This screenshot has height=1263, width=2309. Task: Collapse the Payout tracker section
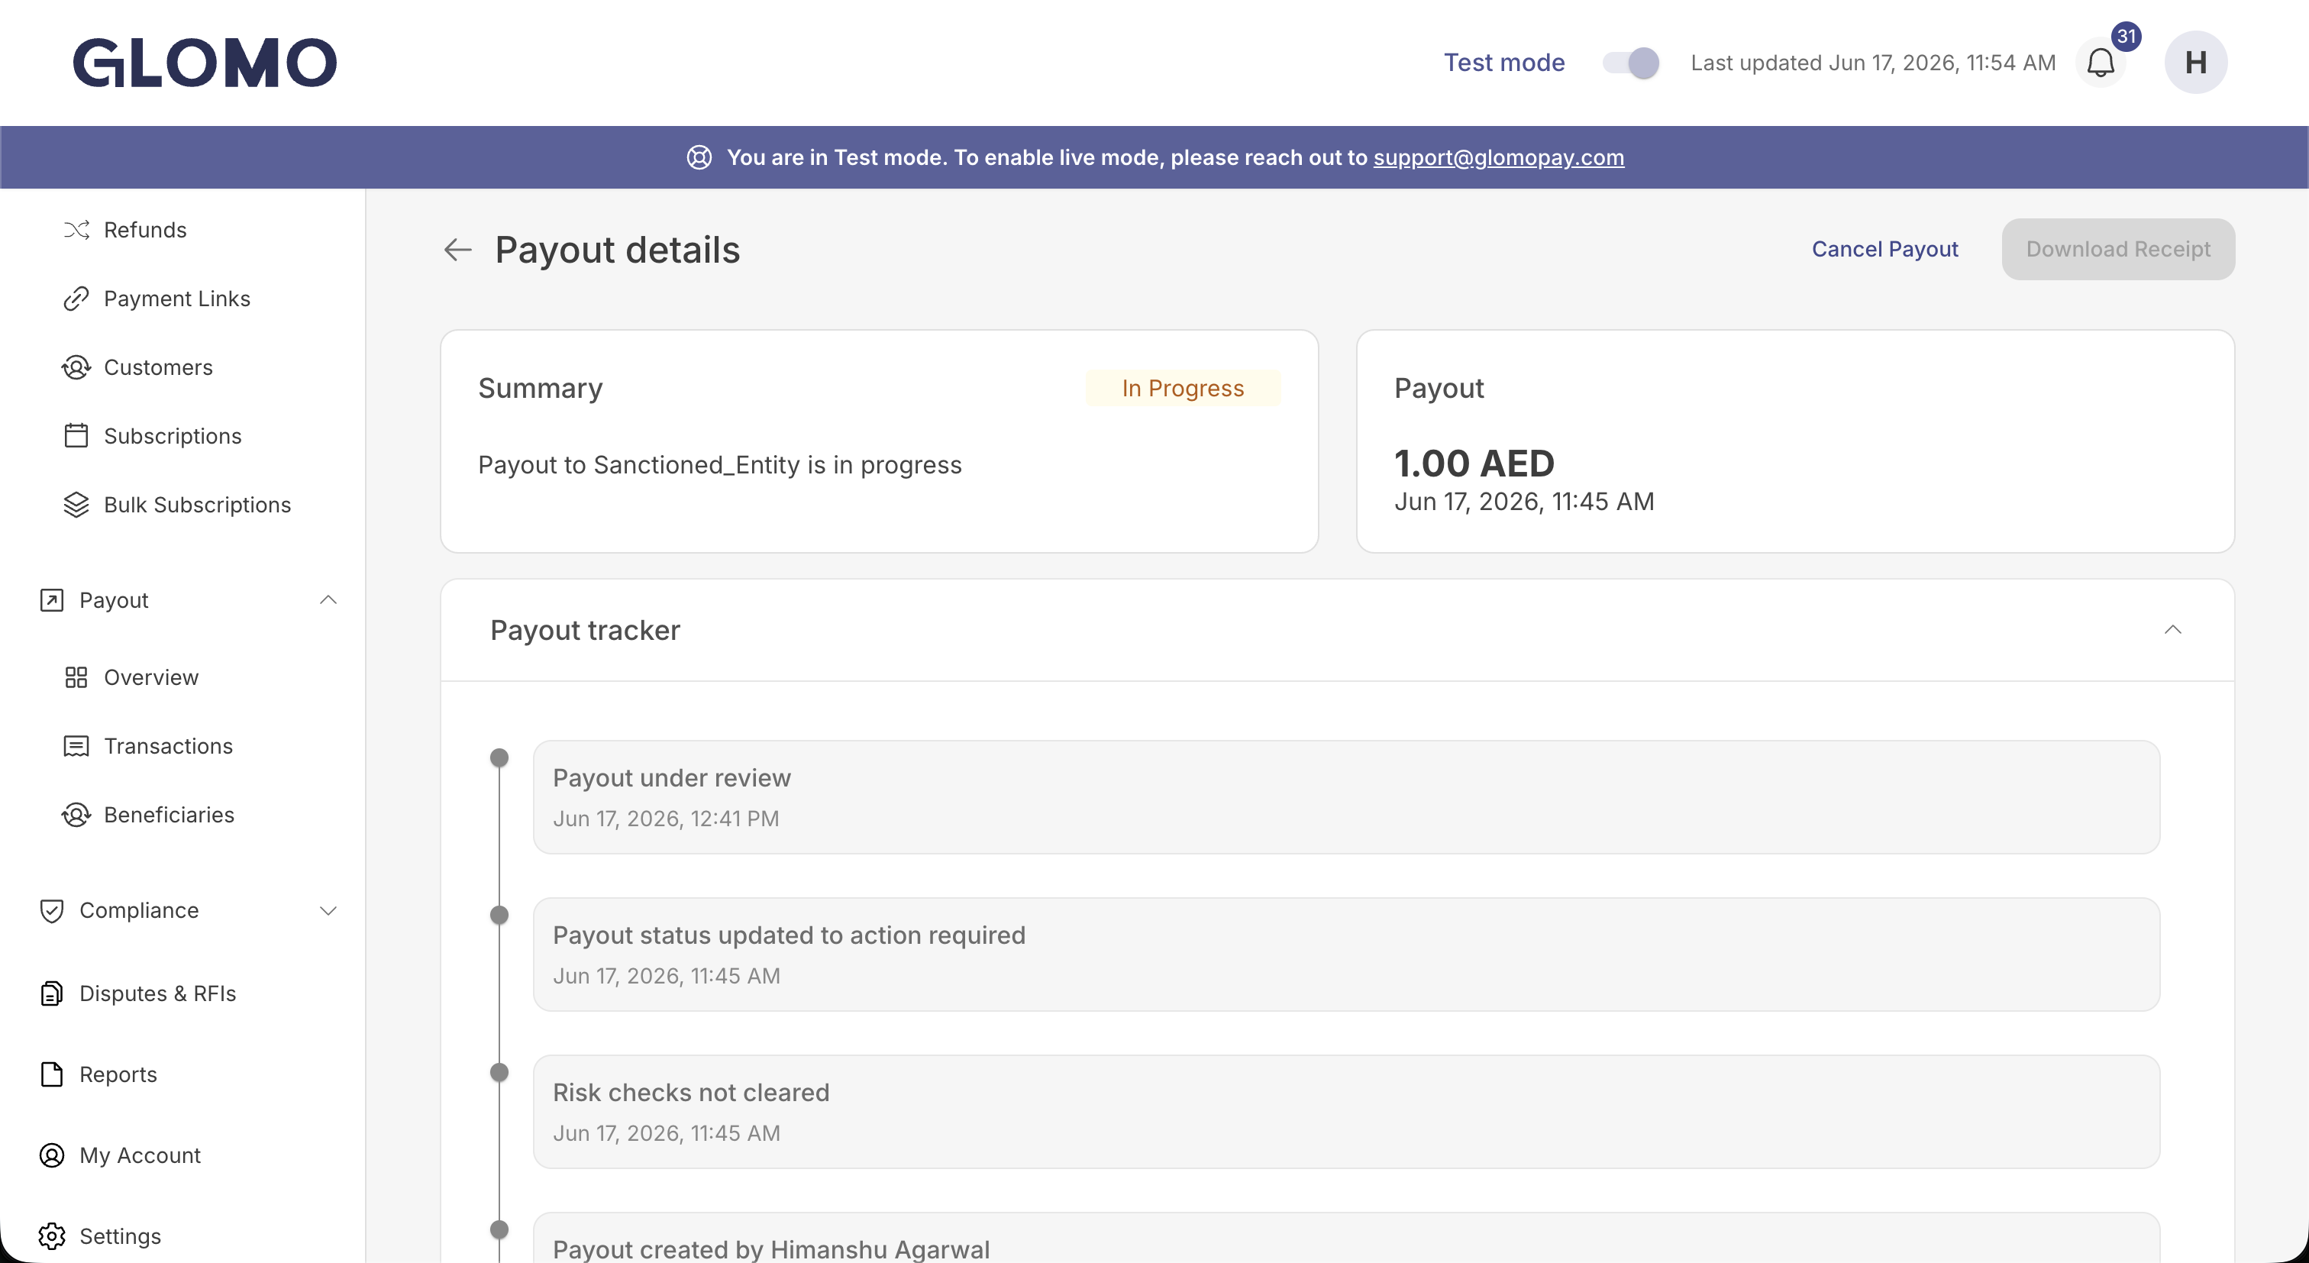click(x=2173, y=630)
